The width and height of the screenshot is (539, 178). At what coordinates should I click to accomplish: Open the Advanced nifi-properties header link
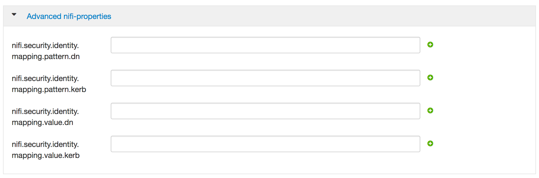tap(69, 16)
